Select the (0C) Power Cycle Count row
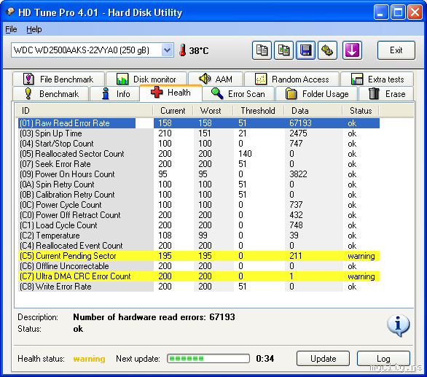This screenshot has width=427, height=377. pos(199,205)
